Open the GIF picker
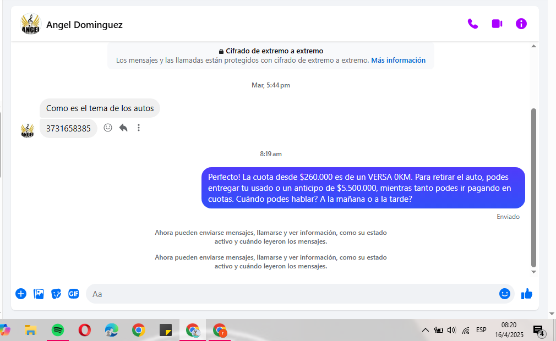The height and width of the screenshot is (341, 556). click(x=74, y=294)
